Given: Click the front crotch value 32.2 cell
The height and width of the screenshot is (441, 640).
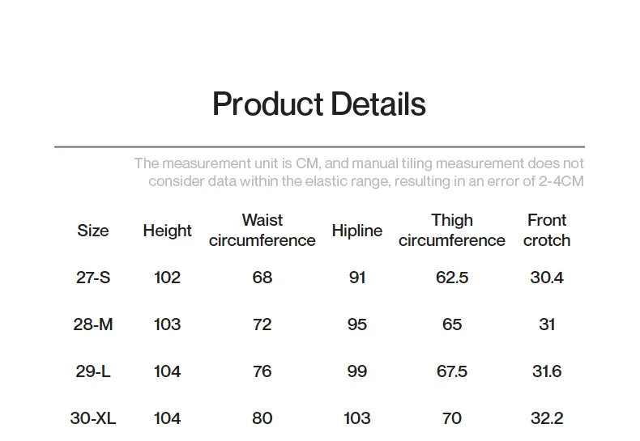Looking at the screenshot, I should (547, 418).
